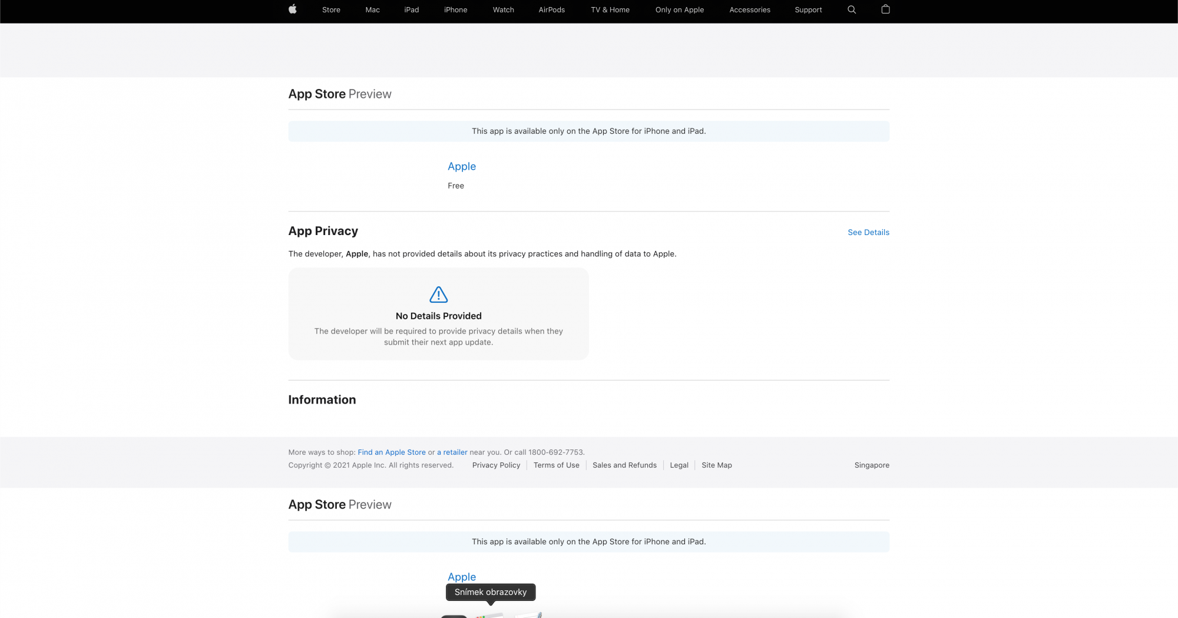Click the warning triangle icon in the privacy card
This screenshot has width=1178, height=618.
click(439, 295)
